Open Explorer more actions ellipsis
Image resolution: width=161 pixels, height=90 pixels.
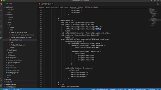(x=34, y=4)
